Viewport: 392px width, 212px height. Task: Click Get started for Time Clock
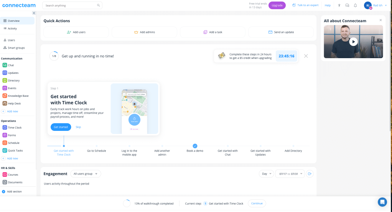[61, 127]
